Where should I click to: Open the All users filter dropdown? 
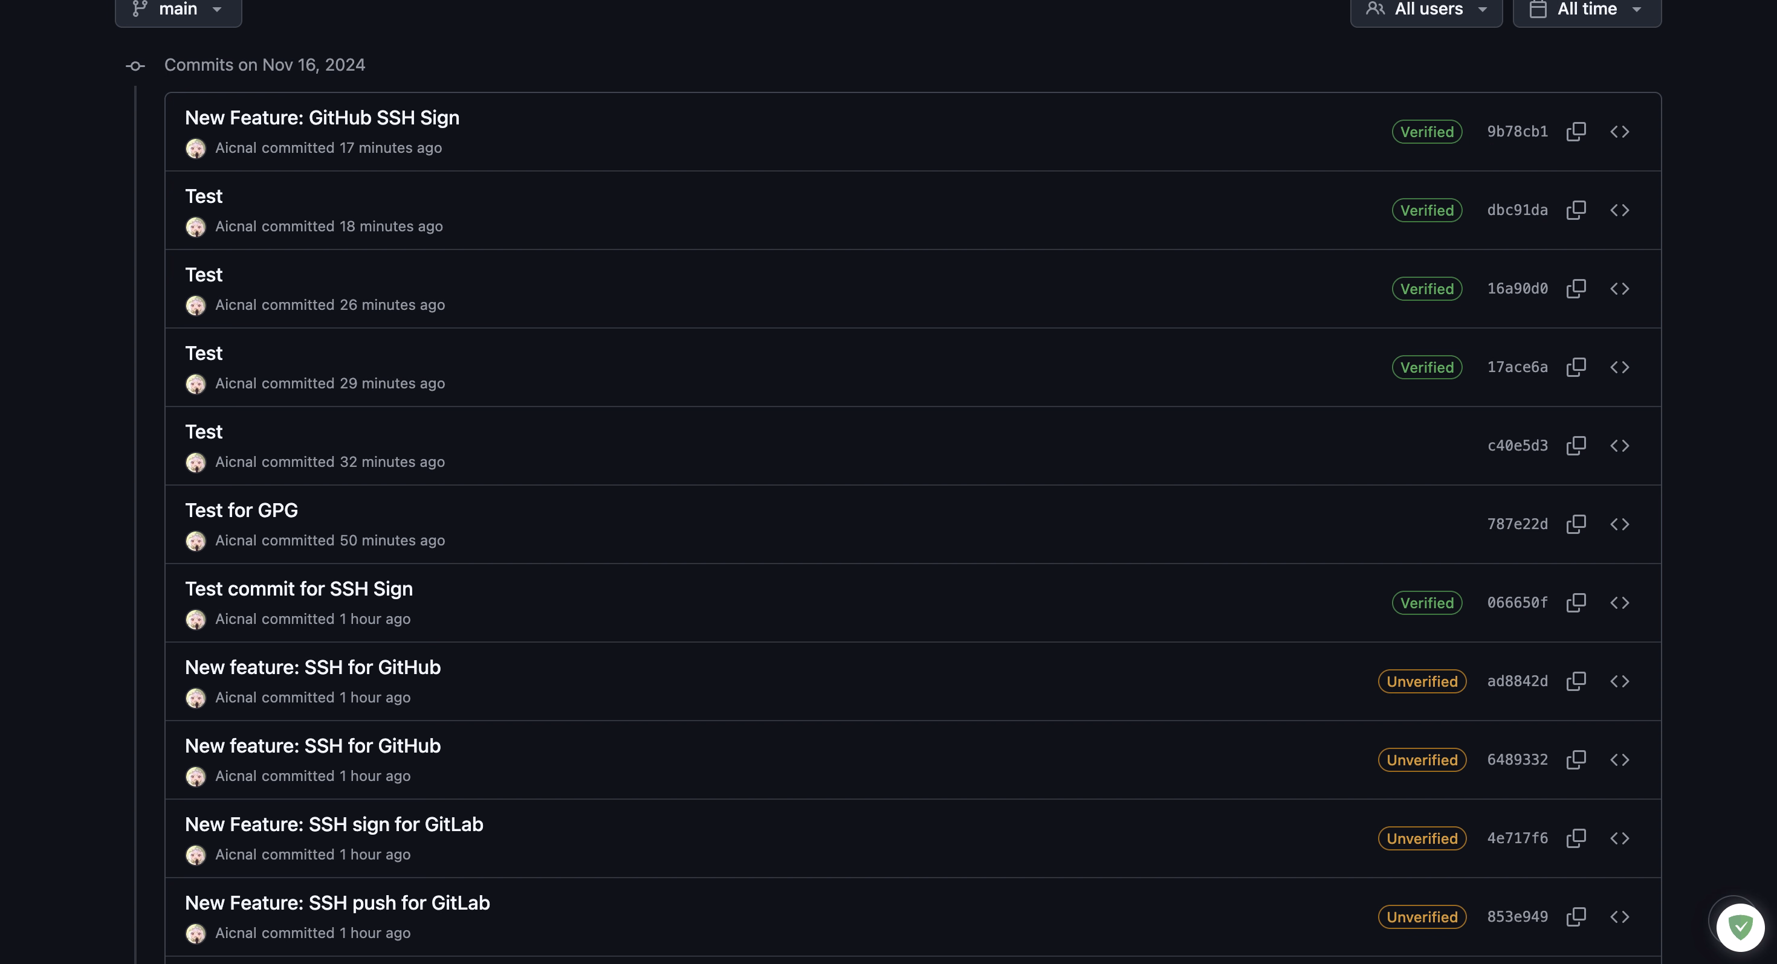(1426, 10)
